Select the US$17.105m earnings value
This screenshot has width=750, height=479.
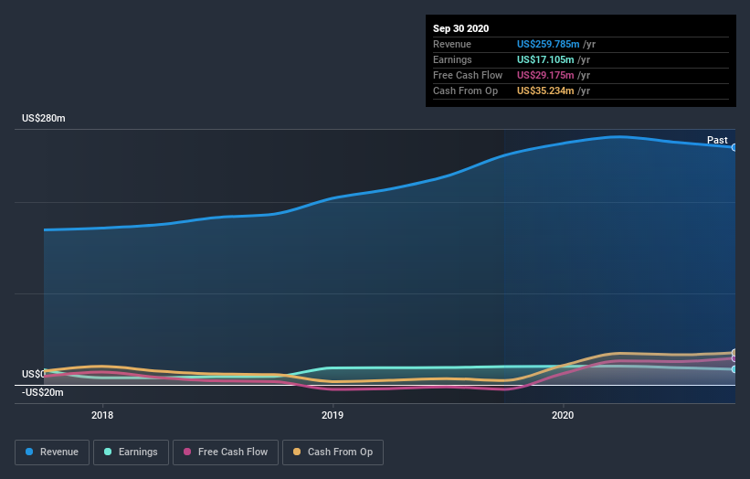point(545,59)
